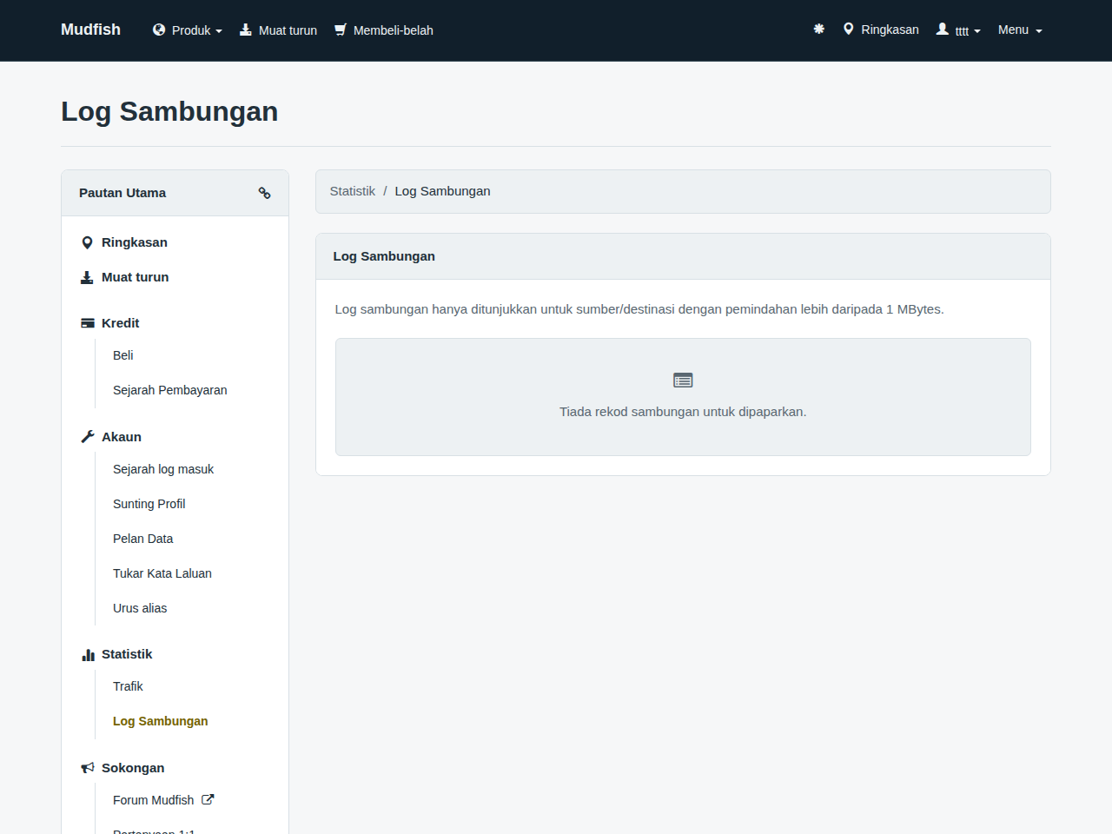Open Tukar Kata Laluan

[x=162, y=573]
